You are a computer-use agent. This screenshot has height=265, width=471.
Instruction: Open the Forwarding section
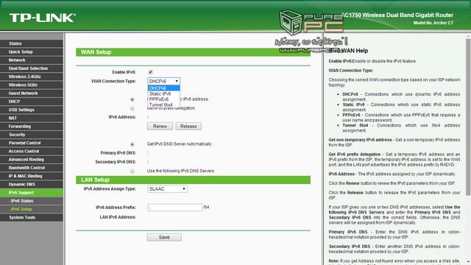coord(32,127)
